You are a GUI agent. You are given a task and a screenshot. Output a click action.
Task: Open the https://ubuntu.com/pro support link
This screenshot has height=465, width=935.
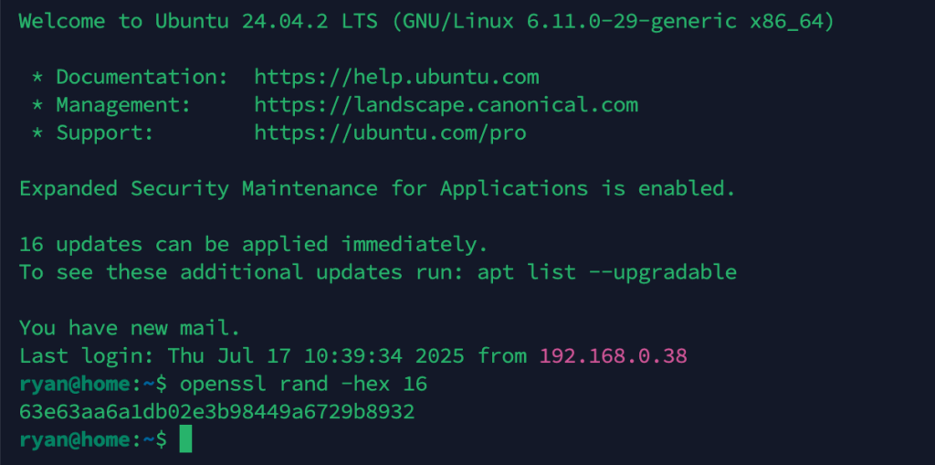click(391, 132)
